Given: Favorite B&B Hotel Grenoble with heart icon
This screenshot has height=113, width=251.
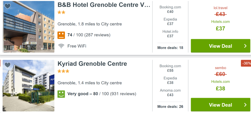Looking at the screenshot, I should [x=7, y=6].
